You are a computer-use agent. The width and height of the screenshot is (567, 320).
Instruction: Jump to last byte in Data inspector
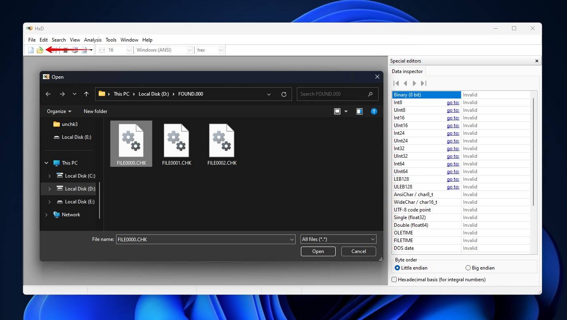[x=423, y=83]
